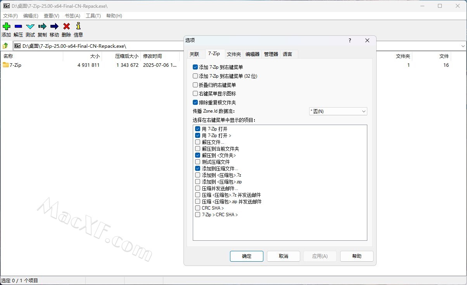The image size is (467, 285).
Task: Click the question mark help button in 选项 dialog
Action: click(349, 40)
